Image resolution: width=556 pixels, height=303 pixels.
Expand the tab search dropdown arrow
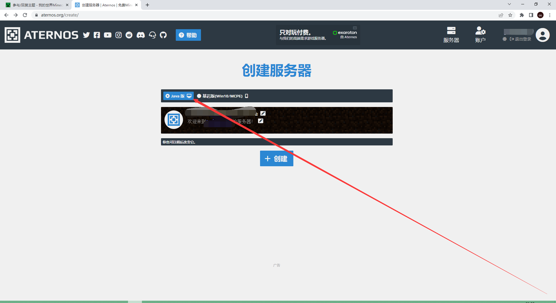tap(509, 4)
